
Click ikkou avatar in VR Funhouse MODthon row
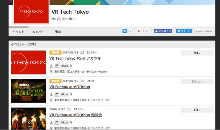coord(57,95)
